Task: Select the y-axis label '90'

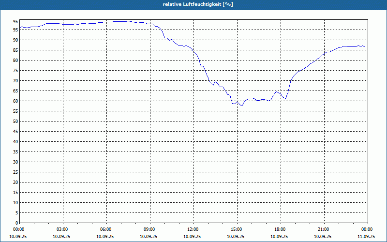Action: tap(15, 40)
